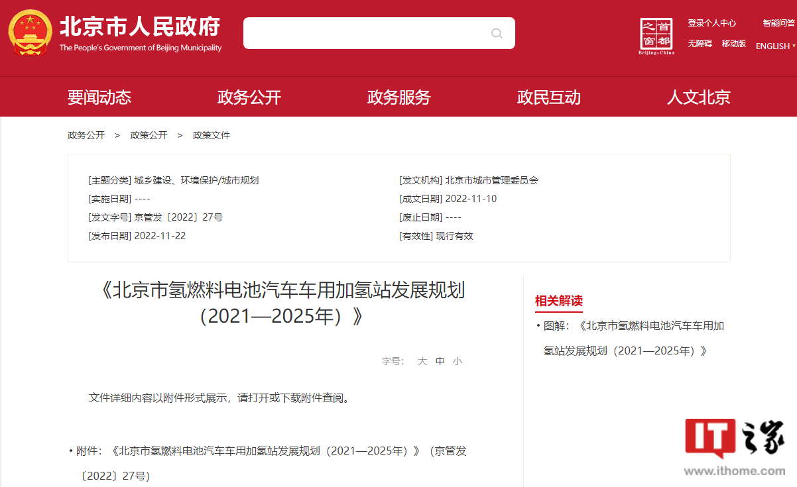797x487 pixels.
Task: Click 政策文件 in the breadcrumb trail
Action: 211,135
